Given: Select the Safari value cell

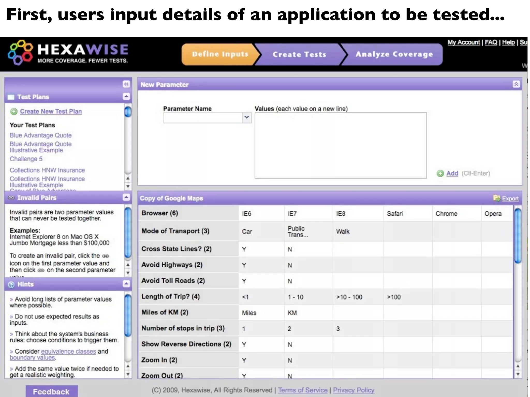Looking at the screenshot, I should point(408,213).
